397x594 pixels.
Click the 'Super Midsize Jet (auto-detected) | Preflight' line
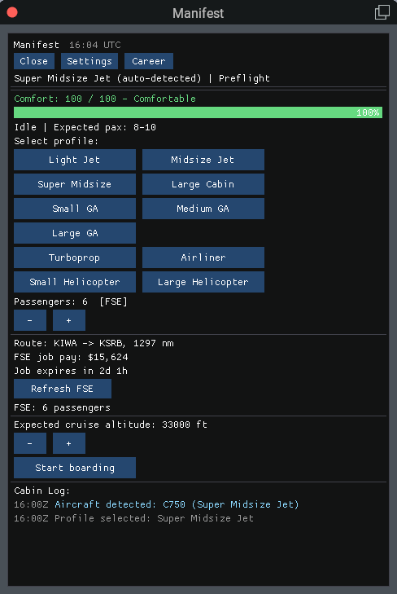142,78
